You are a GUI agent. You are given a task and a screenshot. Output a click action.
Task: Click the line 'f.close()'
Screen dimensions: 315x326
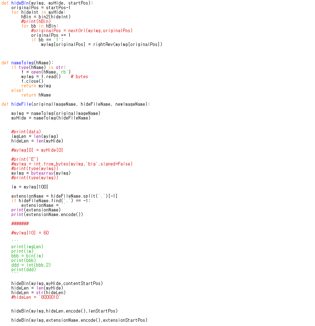pos(32,81)
